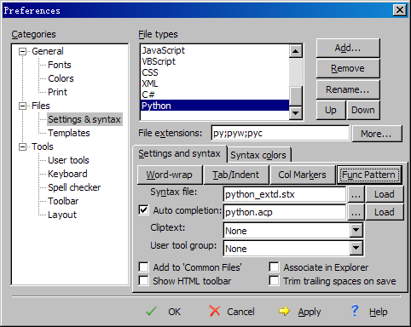
Task: Click the Remove button
Action: click(x=348, y=68)
